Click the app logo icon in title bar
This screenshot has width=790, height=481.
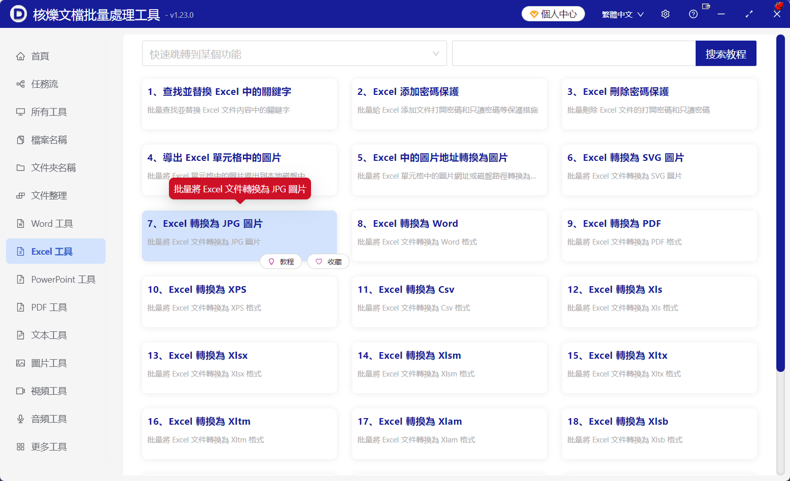click(18, 14)
